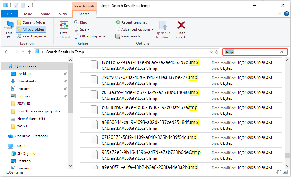Image resolution: width=291 pixels, height=177 pixels.
Task: Expand the Kind filter dropdown
Action: [82, 22]
